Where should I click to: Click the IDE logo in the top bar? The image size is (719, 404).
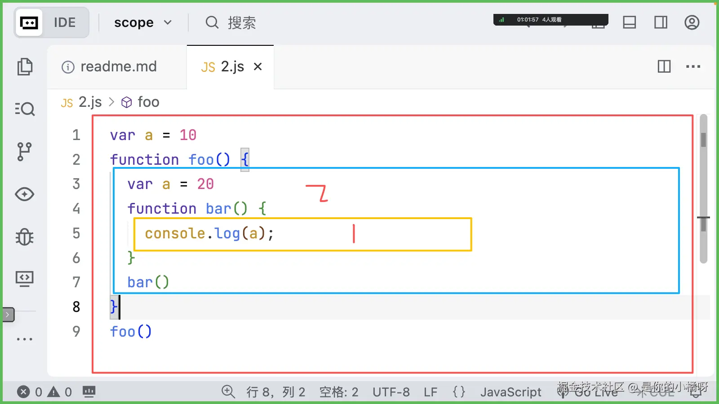tap(28, 22)
